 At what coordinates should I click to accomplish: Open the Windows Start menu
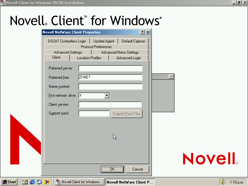coord(9,182)
